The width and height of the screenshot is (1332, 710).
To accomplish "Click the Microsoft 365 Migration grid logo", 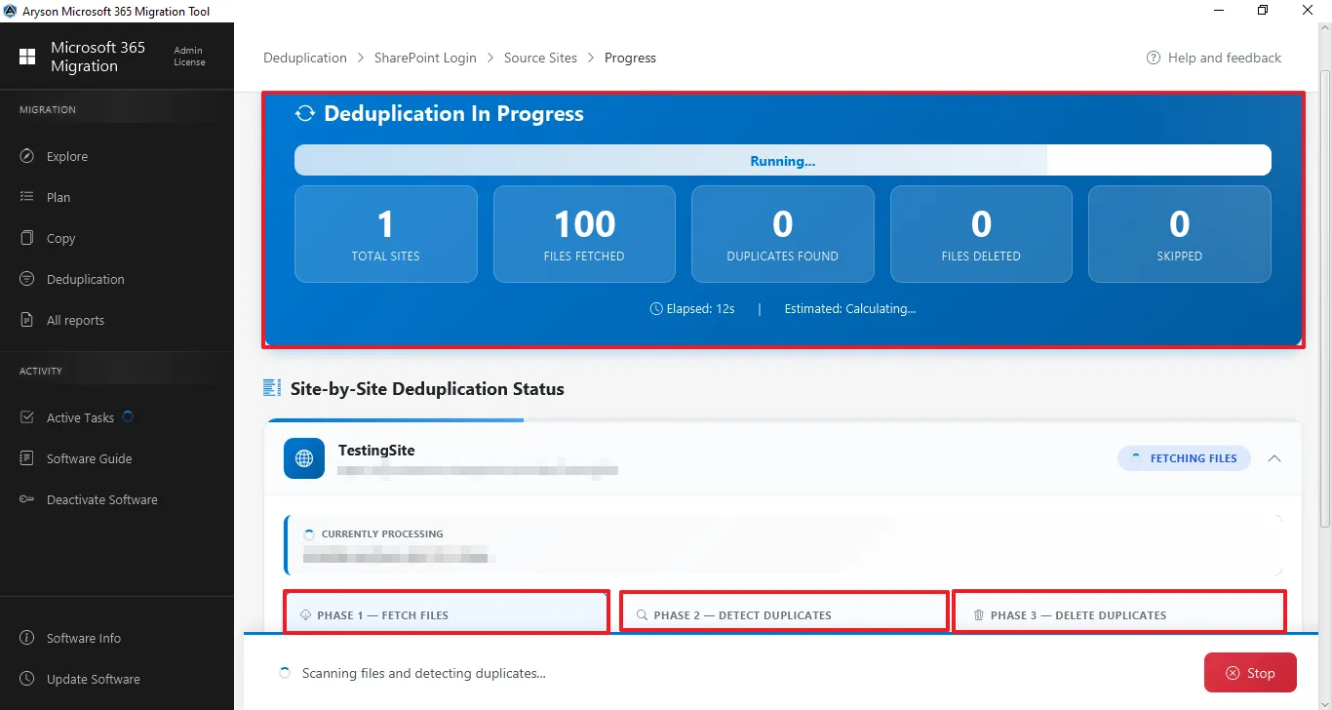I will (27, 57).
